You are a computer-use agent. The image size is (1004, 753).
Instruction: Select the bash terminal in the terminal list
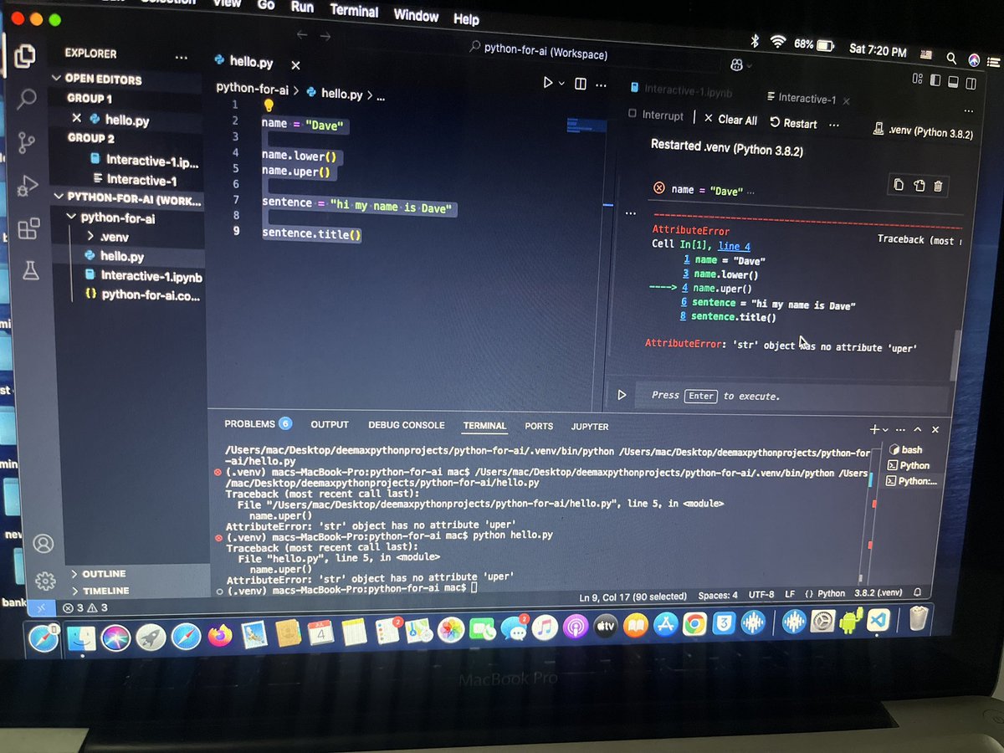click(905, 449)
